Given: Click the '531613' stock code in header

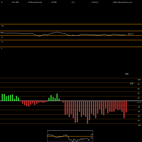Looking at the screenshot, I should point(95,2).
